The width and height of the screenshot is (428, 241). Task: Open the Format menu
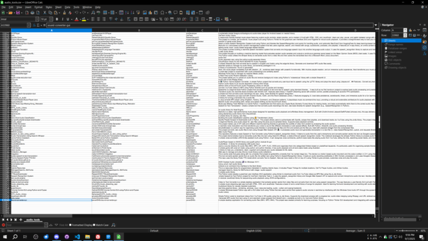click(38, 7)
